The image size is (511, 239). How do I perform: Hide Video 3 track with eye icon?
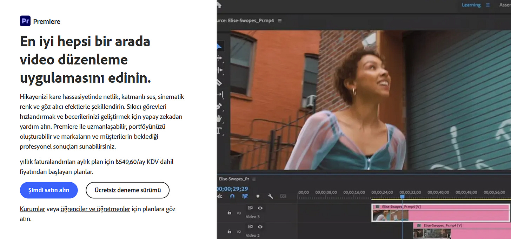point(260,208)
